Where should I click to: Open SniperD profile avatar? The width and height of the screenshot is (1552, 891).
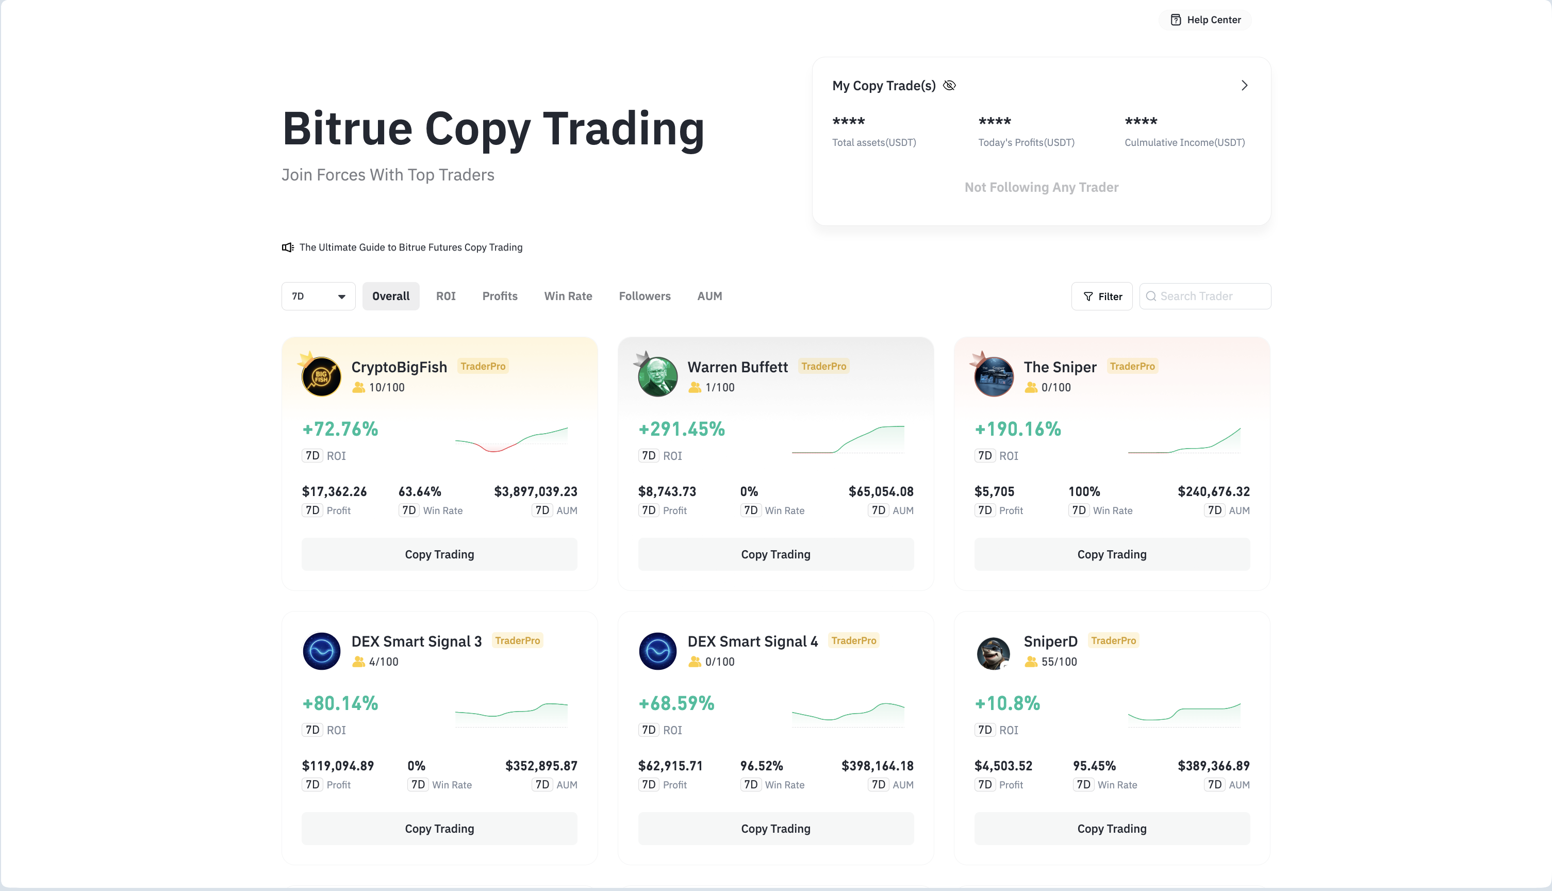(994, 652)
